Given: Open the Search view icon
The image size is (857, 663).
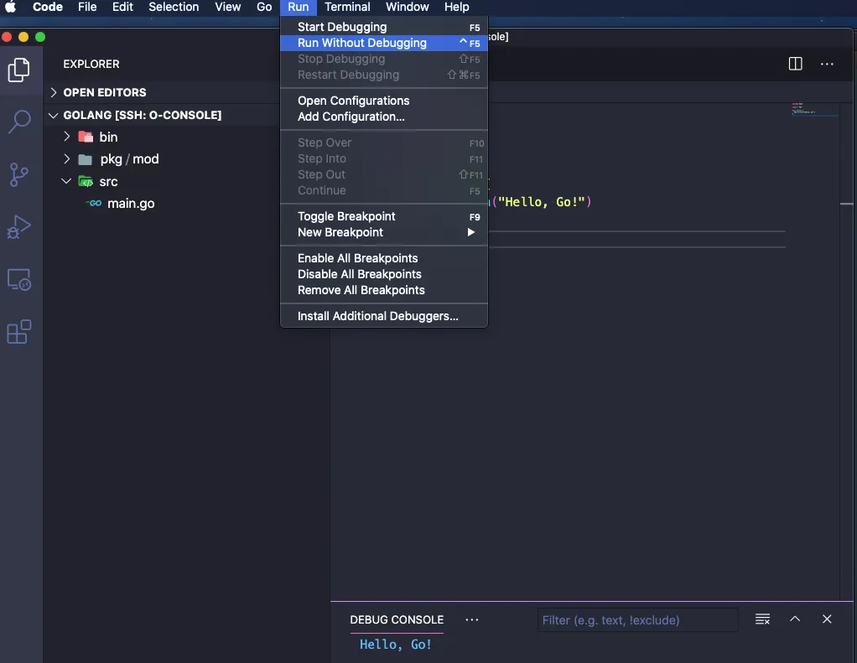Looking at the screenshot, I should (19, 122).
